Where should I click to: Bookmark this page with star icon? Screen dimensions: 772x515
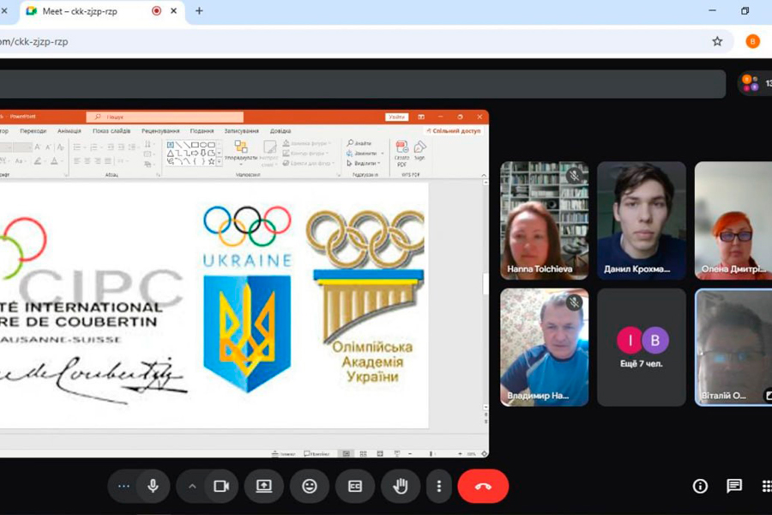tap(717, 41)
